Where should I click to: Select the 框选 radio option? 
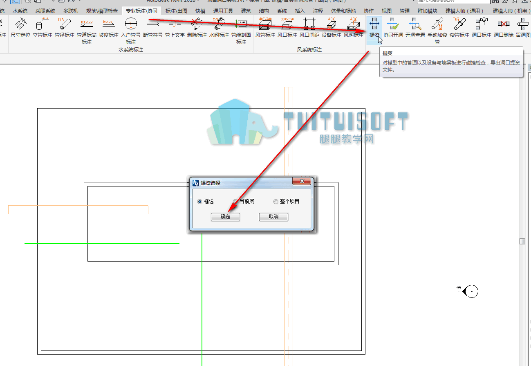pos(205,202)
